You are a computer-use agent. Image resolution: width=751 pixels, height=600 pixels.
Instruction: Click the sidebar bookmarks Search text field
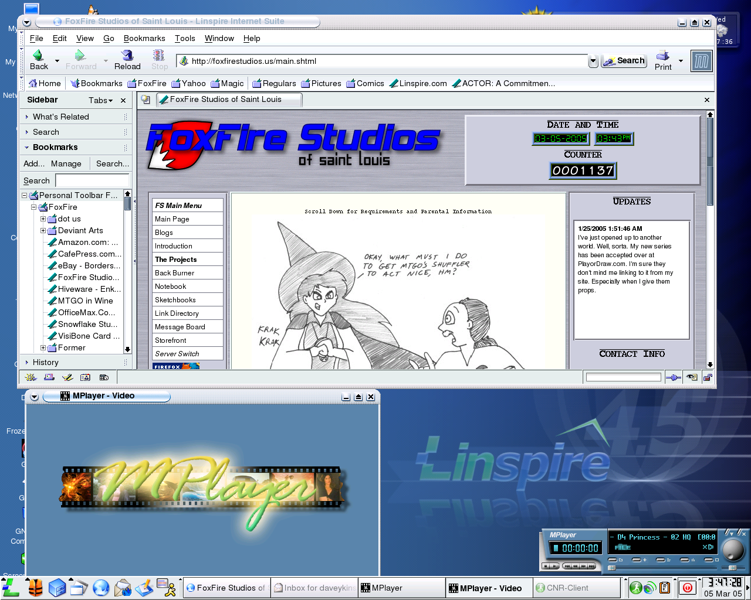92,180
